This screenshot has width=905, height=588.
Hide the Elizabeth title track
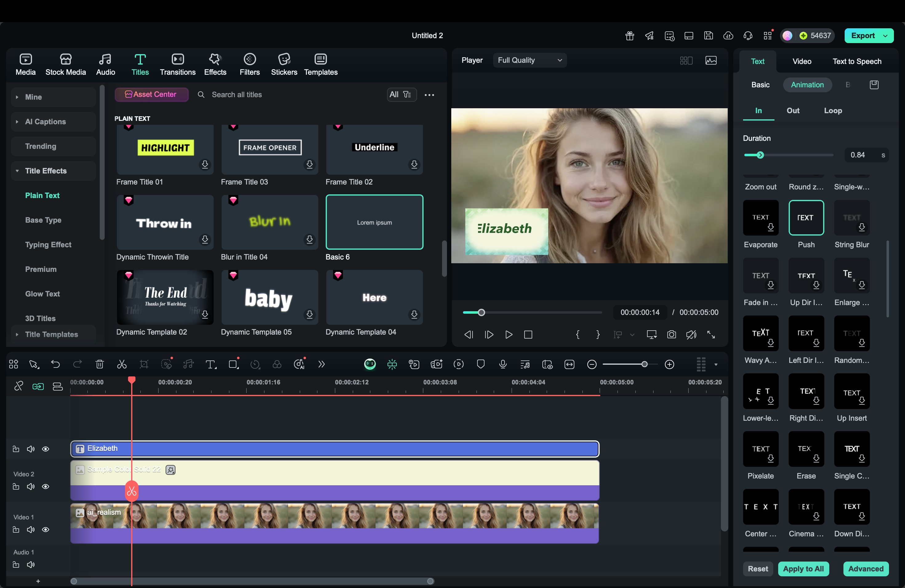point(46,449)
